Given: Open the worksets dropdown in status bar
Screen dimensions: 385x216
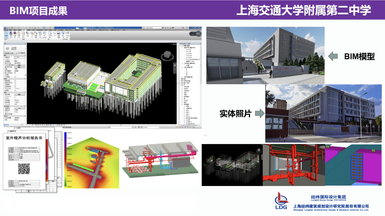Looking at the screenshot, I should click(121, 127).
